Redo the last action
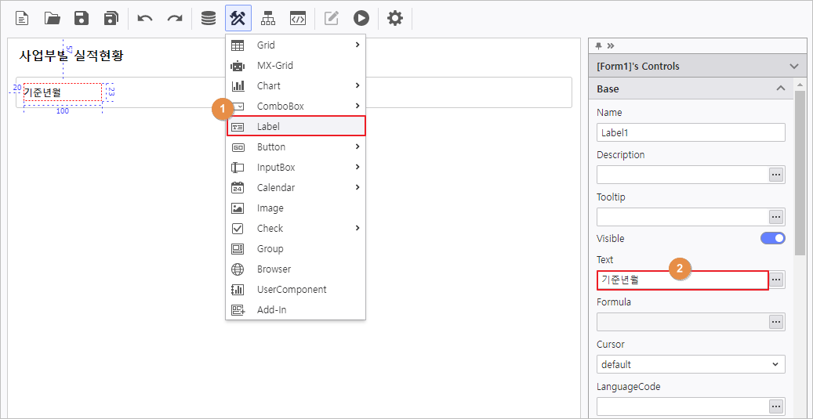This screenshot has width=813, height=419. pyautogui.click(x=175, y=18)
